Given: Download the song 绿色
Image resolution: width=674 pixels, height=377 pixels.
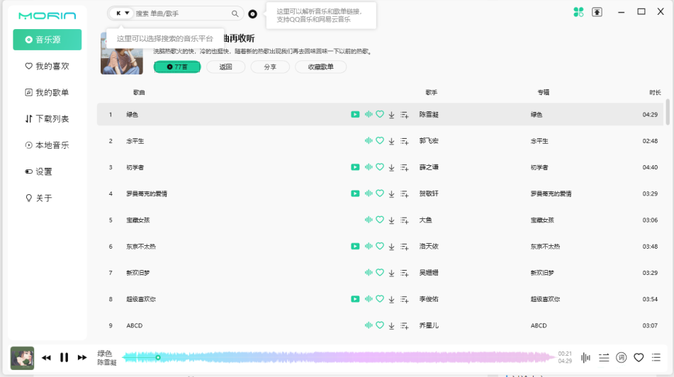Looking at the screenshot, I should [x=392, y=115].
